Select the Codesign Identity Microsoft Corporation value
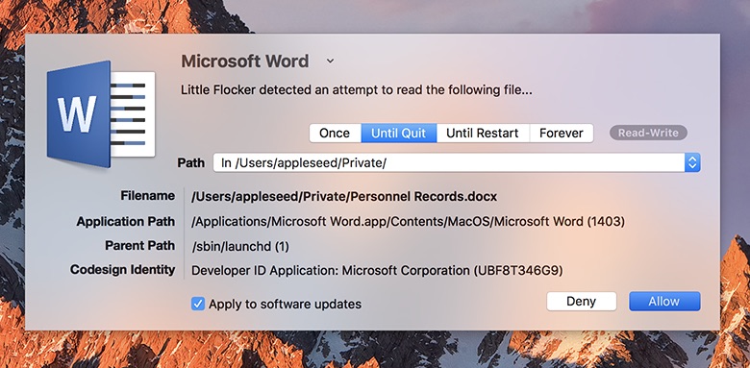This screenshot has width=750, height=368. [377, 271]
